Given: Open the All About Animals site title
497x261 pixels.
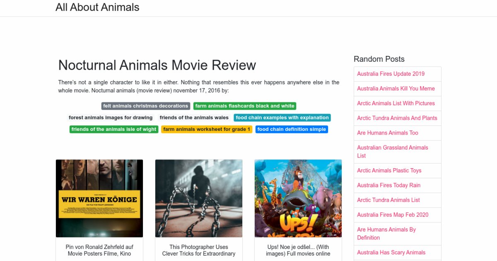Looking at the screenshot, I should pos(97,7).
